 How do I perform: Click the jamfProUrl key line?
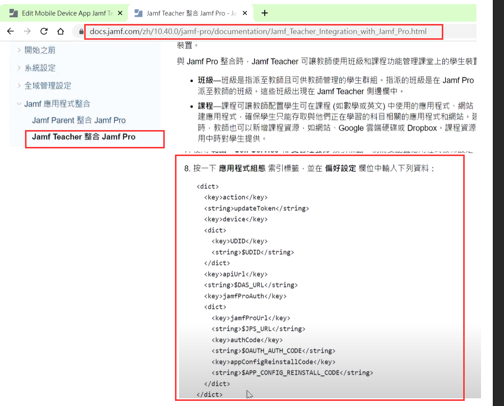coord(250,318)
